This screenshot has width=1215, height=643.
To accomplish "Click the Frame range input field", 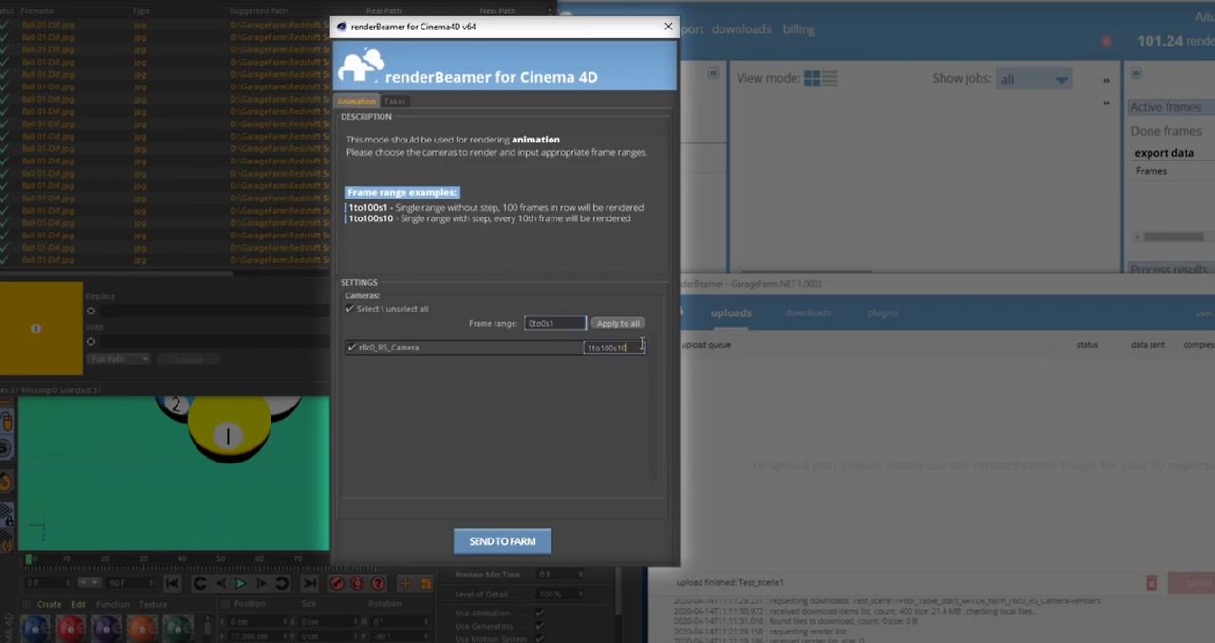I will click(x=555, y=323).
